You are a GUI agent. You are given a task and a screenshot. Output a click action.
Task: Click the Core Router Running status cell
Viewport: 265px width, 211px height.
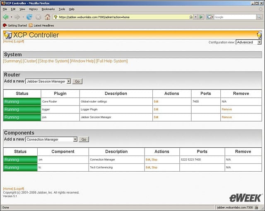click(22, 102)
